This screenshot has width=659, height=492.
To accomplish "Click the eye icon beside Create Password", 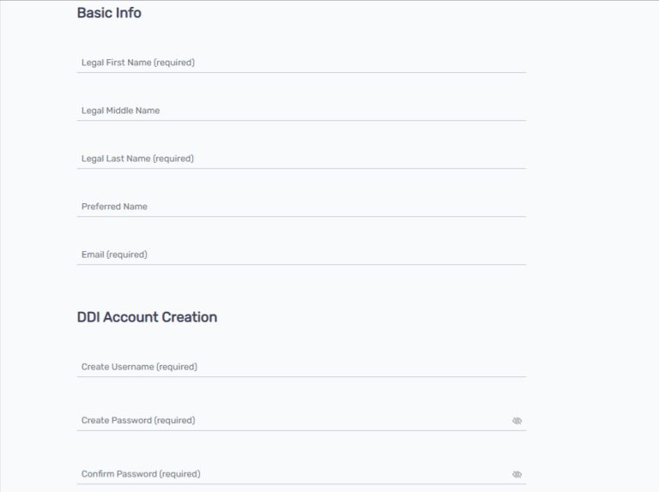I will pyautogui.click(x=517, y=421).
